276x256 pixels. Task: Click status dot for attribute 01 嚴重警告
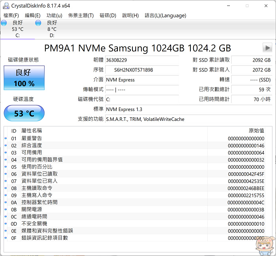[6, 138]
